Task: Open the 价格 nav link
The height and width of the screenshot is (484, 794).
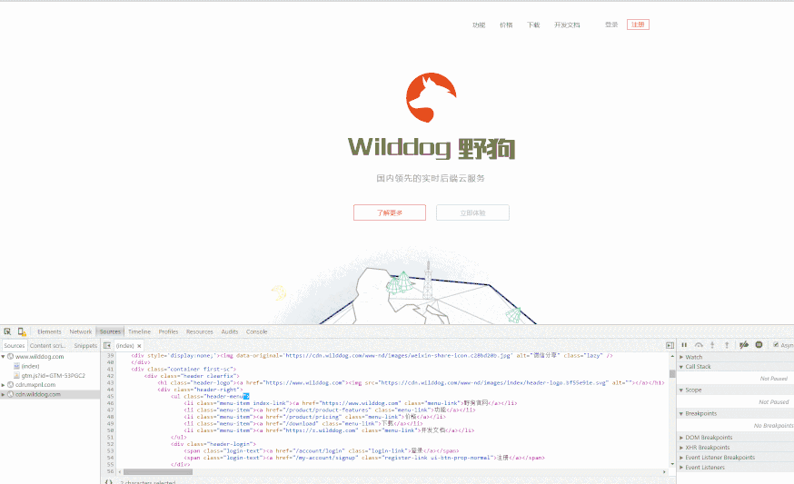Action: (506, 25)
